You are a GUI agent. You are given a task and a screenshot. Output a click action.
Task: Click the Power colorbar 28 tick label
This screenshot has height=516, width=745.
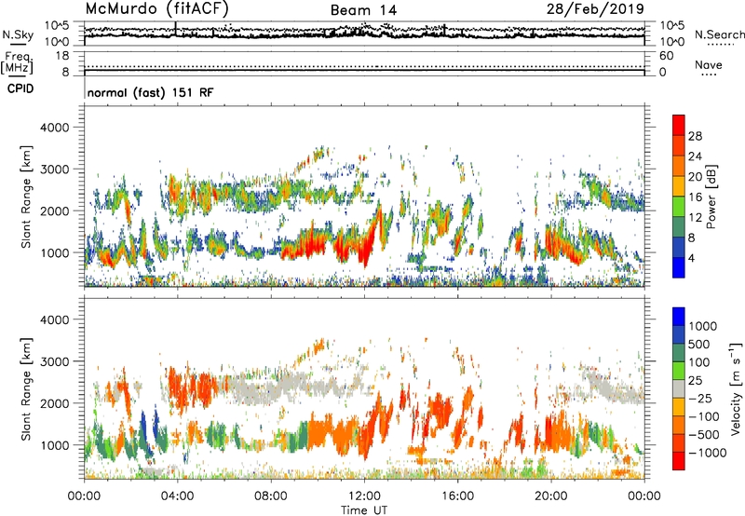click(x=695, y=136)
